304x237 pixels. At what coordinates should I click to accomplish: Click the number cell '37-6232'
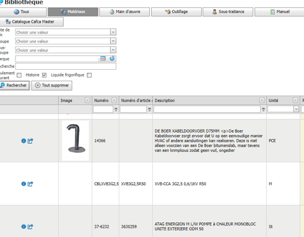pos(102,227)
